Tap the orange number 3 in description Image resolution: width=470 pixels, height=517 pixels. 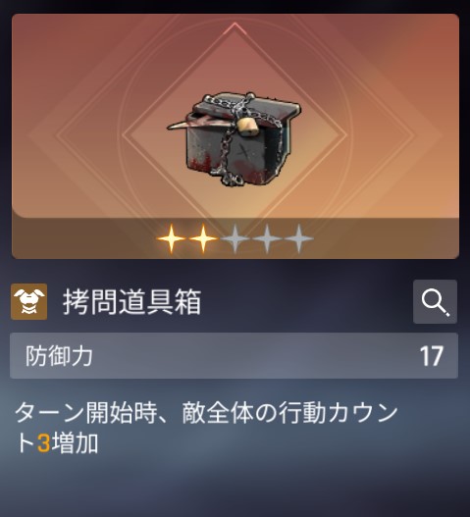coord(43,443)
